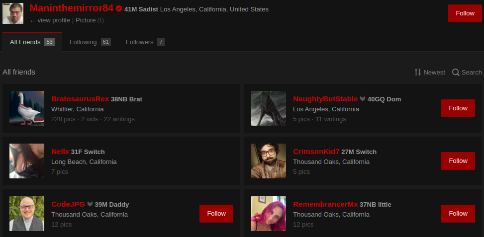Follow CrimsonKid7
Image resolution: width=484 pixels, height=237 pixels.
point(458,161)
